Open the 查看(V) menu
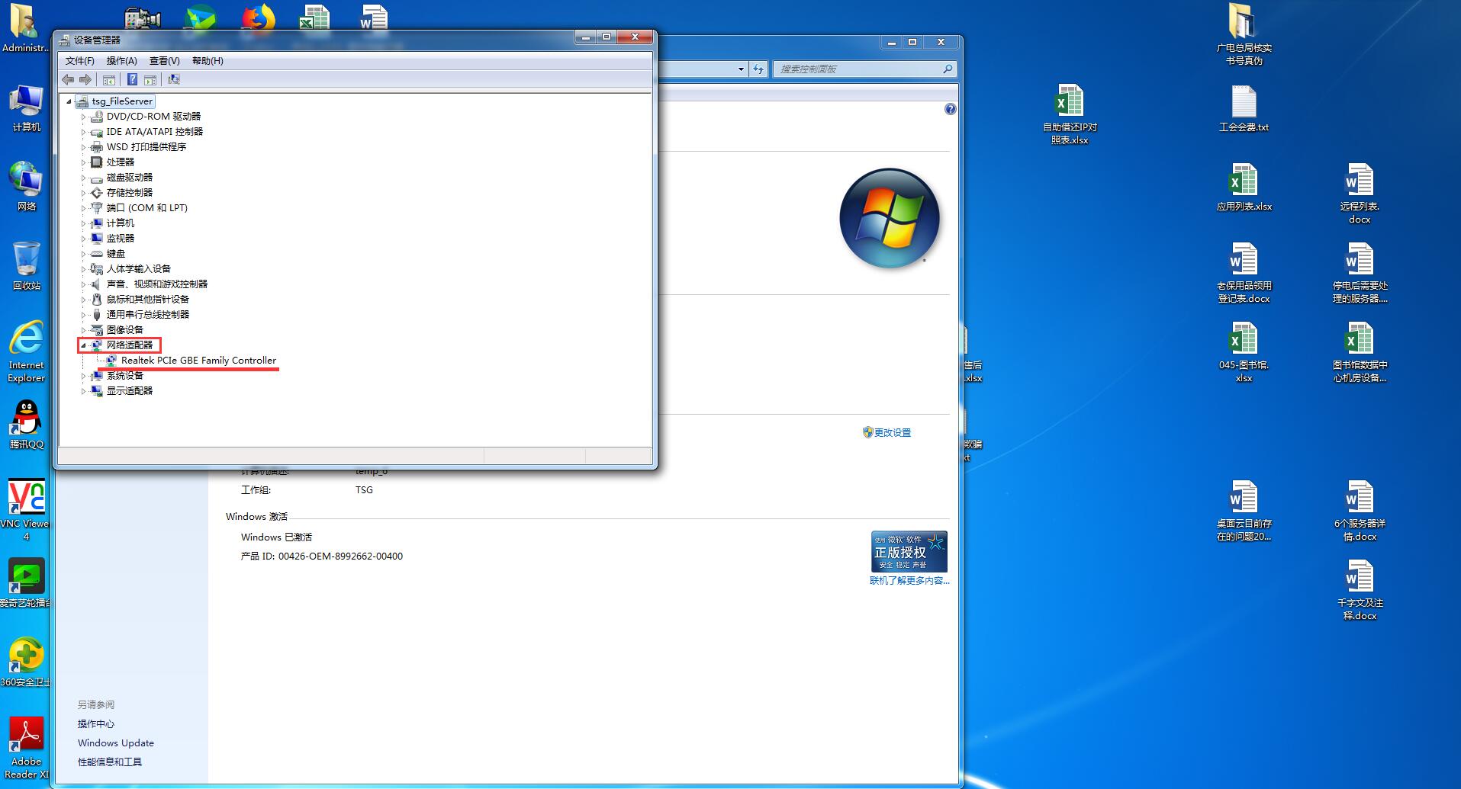This screenshot has width=1461, height=789. (165, 61)
